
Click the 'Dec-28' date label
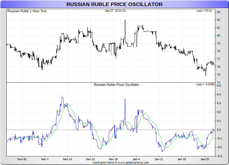click(113, 159)
